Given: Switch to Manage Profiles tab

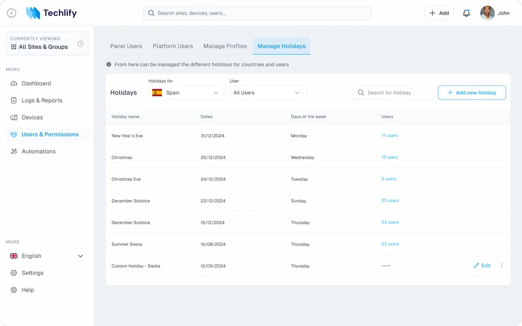Looking at the screenshot, I should (x=225, y=46).
